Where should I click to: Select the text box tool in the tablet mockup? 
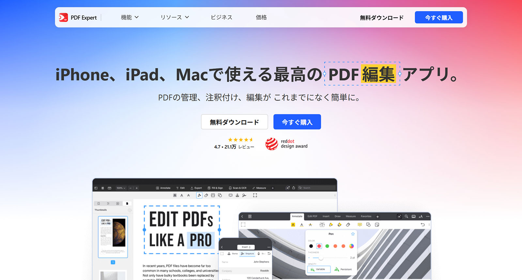click(x=322, y=225)
